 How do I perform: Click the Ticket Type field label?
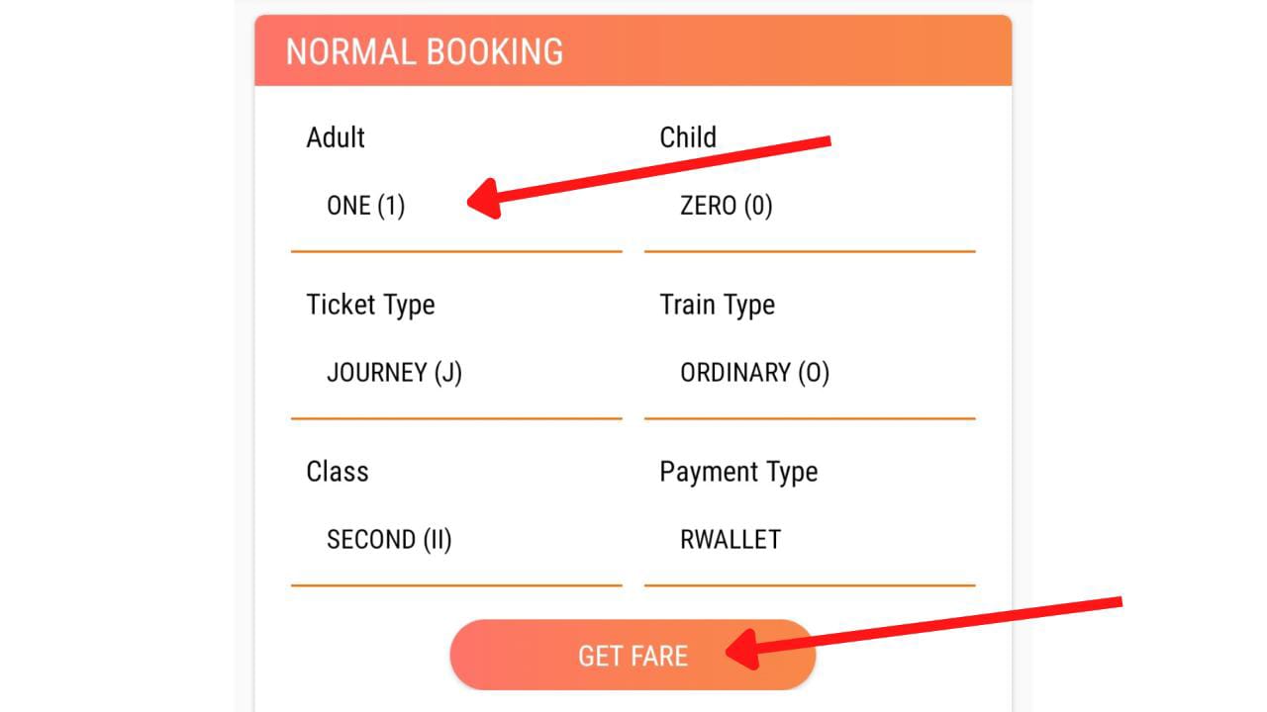371,305
